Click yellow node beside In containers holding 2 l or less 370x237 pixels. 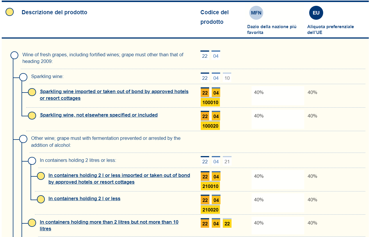[x=41, y=199]
